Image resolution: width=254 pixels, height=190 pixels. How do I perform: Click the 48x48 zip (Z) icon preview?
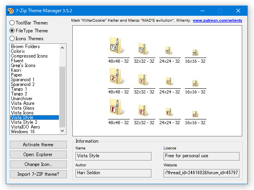(117, 76)
